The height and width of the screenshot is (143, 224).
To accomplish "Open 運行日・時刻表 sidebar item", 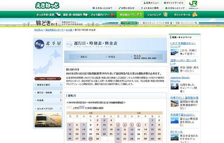I will click(x=48, y=92).
